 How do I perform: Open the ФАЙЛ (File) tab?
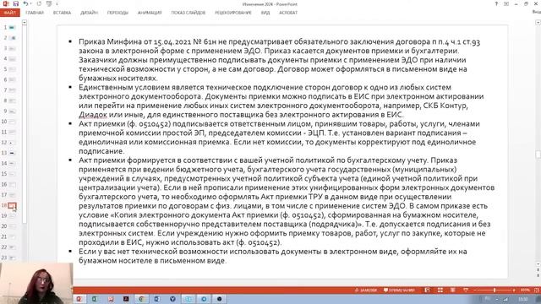[9, 13]
